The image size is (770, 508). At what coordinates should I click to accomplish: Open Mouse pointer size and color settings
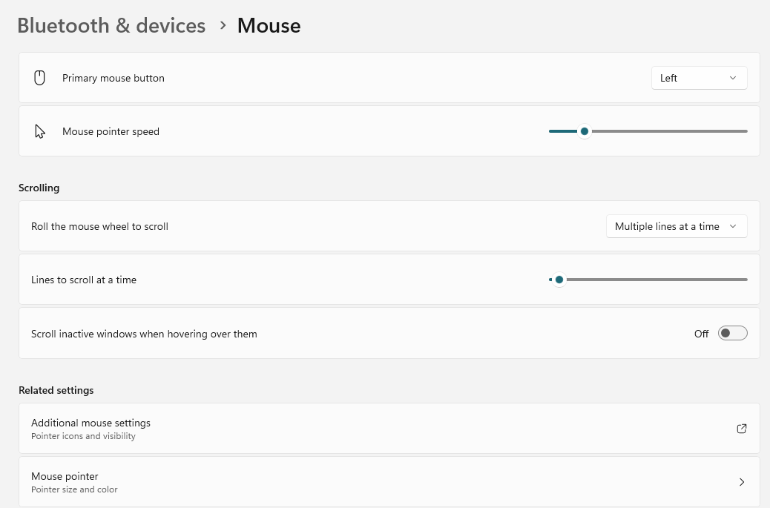pyautogui.click(x=65, y=476)
